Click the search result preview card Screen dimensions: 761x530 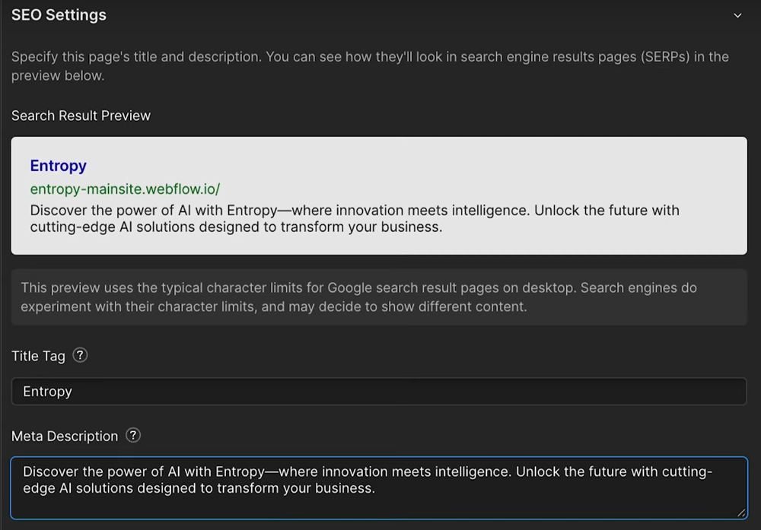pyautogui.click(x=380, y=194)
